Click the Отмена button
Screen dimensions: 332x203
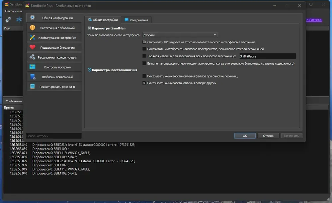pos(268,136)
